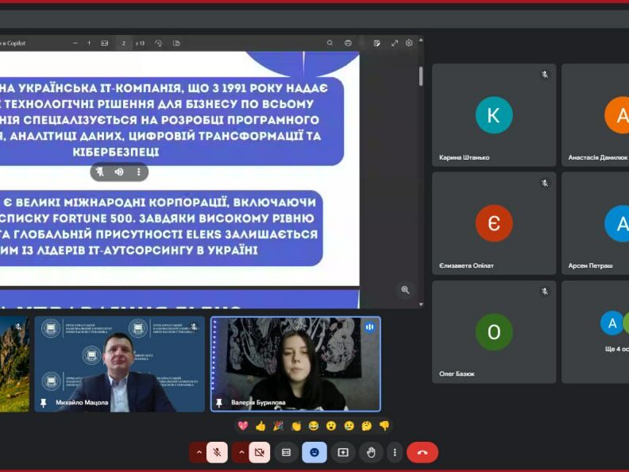Click the PDF scrollbar up arrow
Image resolution: width=629 pixels, height=472 pixels.
[x=421, y=40]
